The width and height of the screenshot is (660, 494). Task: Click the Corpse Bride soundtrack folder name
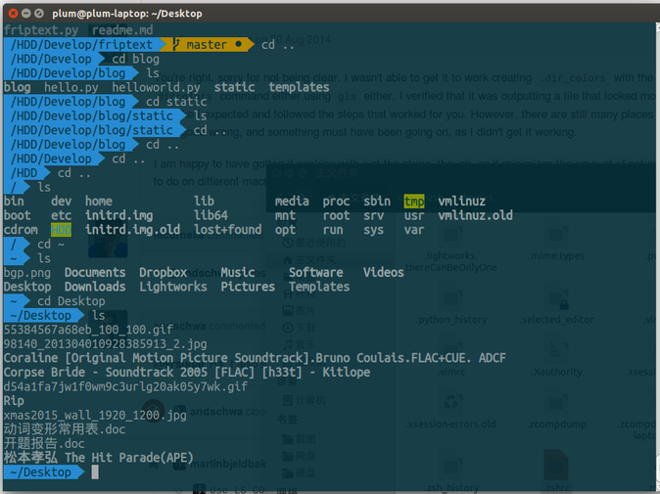(187, 372)
